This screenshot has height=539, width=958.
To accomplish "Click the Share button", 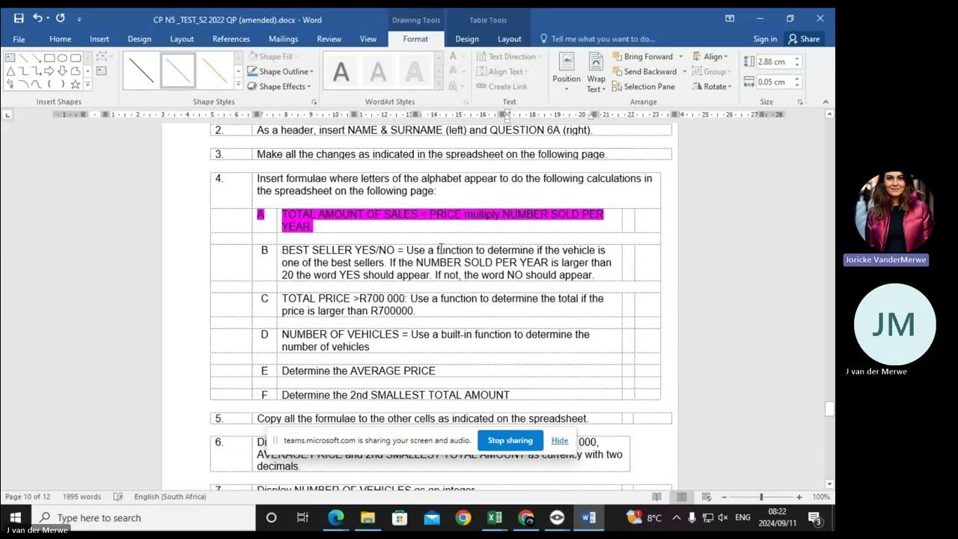I will 803,39.
